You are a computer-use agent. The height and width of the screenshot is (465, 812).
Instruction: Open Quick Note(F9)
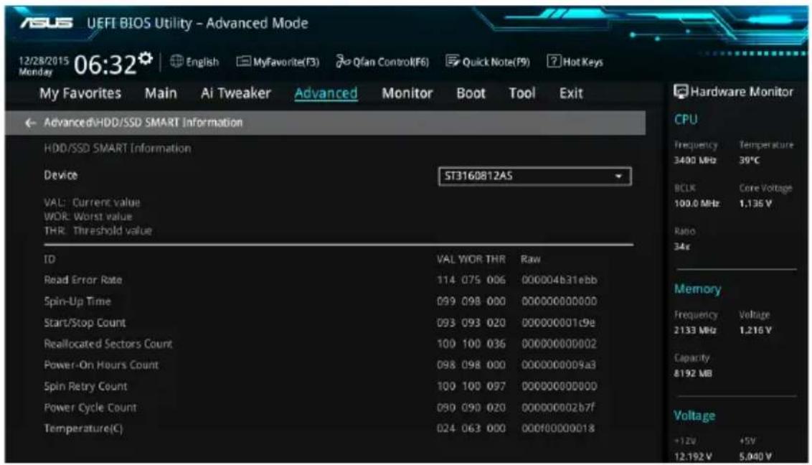click(488, 62)
